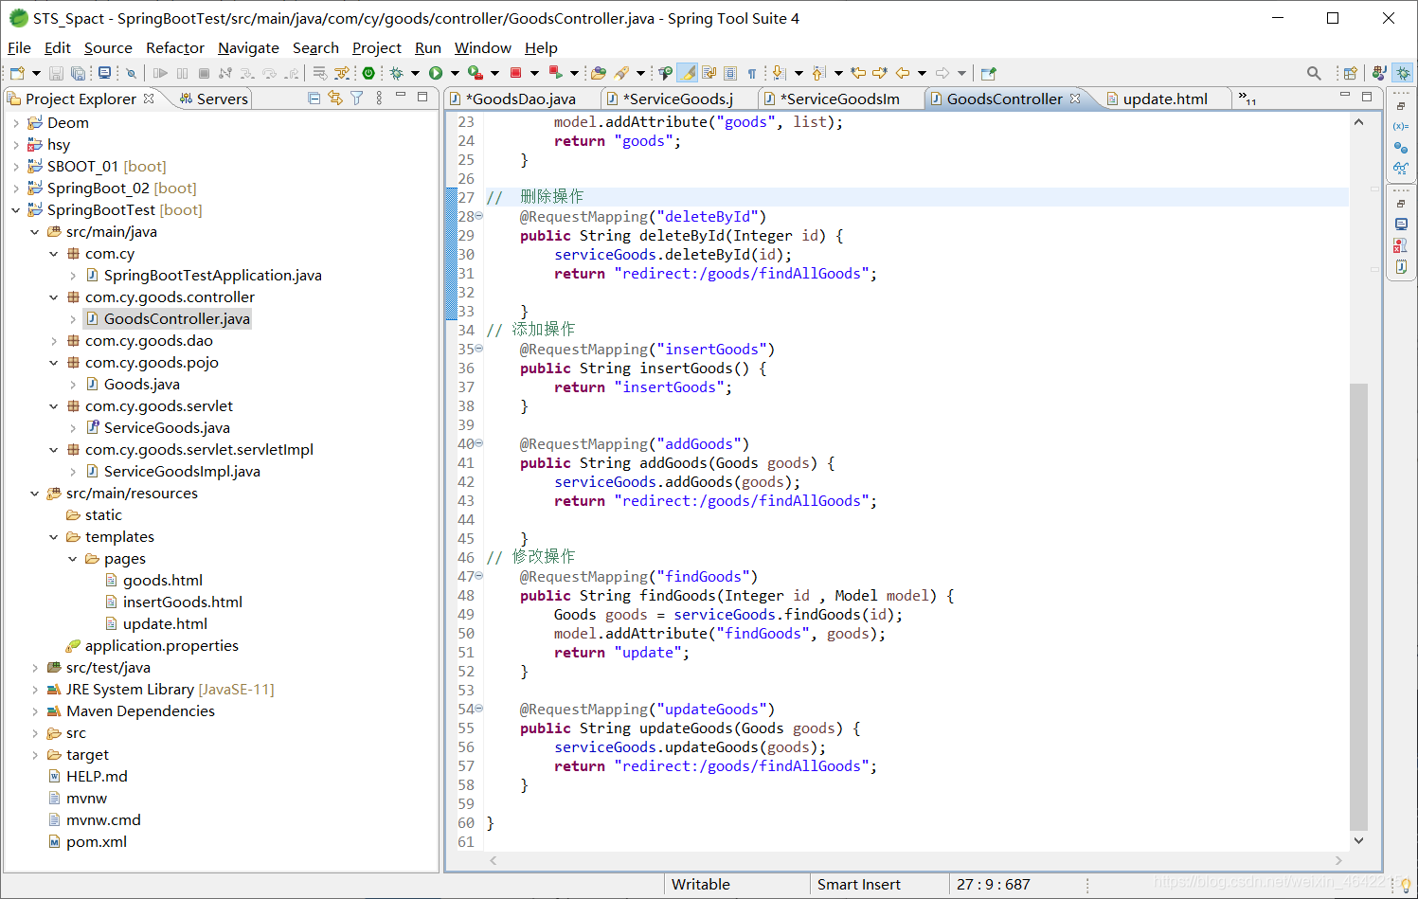This screenshot has width=1418, height=899.
Task: Switch to the update.html tab
Action: pos(1165,99)
